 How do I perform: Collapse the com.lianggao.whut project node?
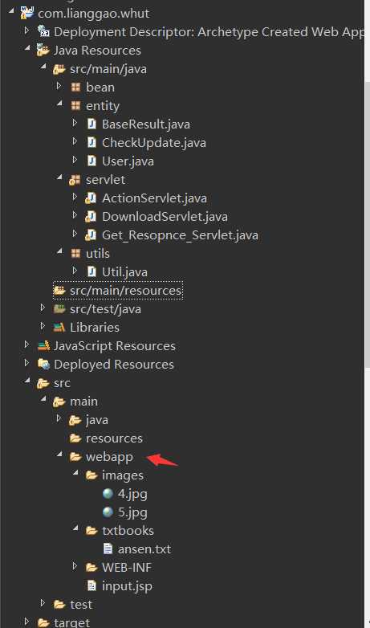tap(11, 13)
